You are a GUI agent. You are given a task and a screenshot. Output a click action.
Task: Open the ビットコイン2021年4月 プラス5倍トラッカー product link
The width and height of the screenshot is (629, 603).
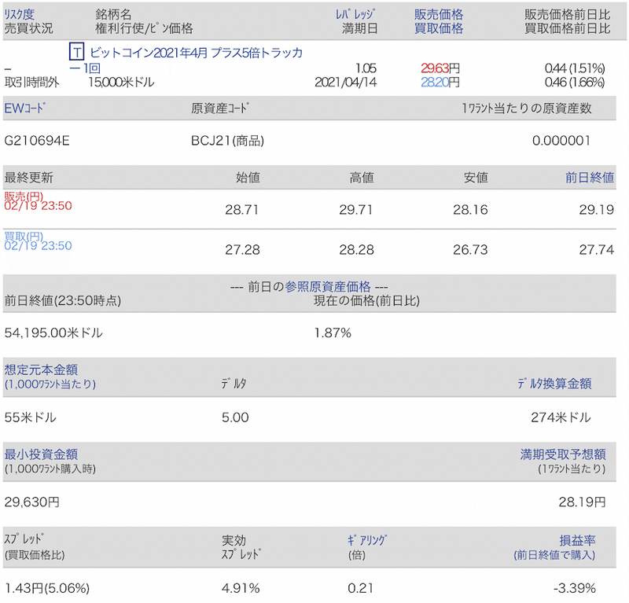pyautogui.click(x=197, y=52)
